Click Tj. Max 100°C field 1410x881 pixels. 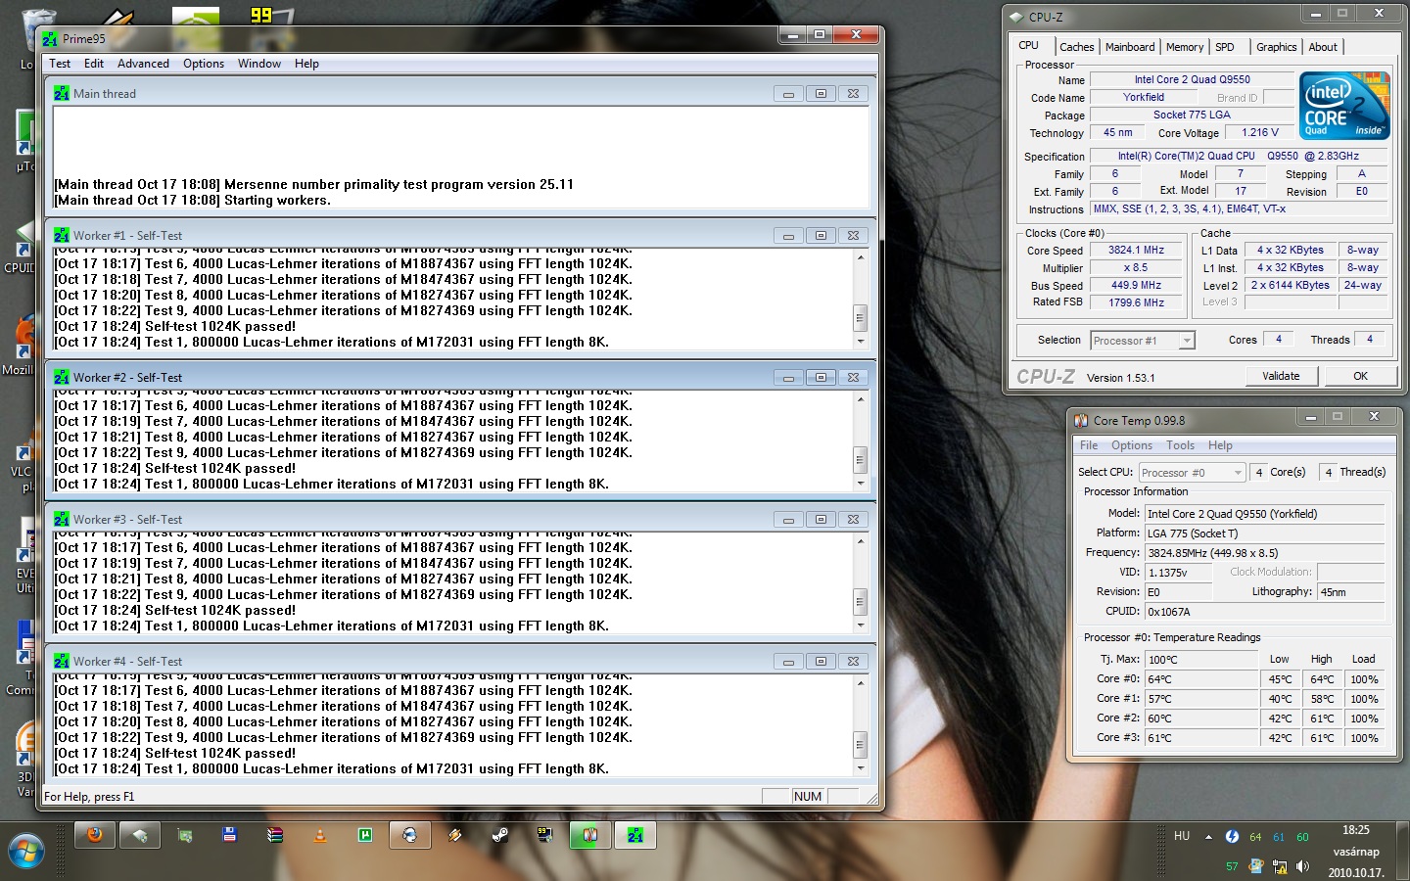point(1201,660)
